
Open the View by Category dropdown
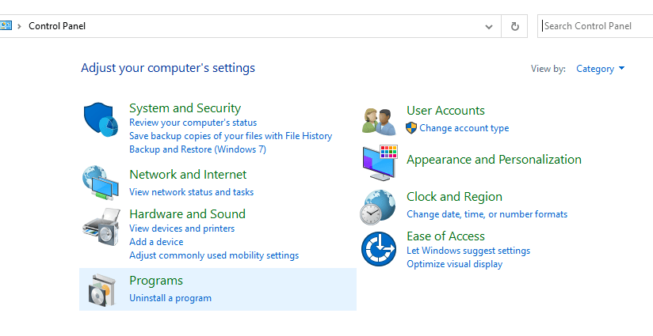(601, 69)
